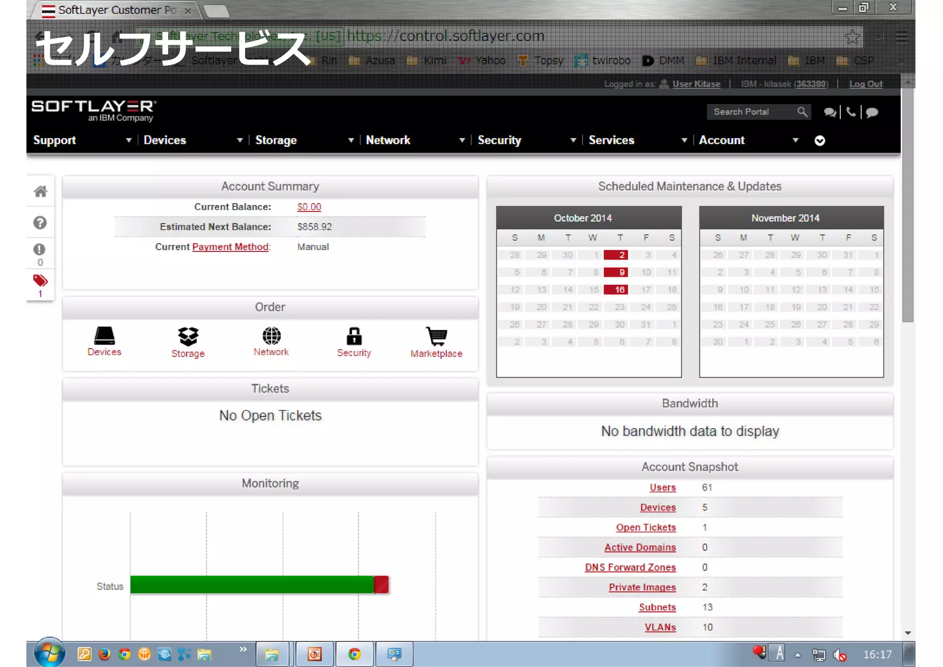Order Storage via the boxes icon
This screenshot has height=667, width=943.
pos(188,336)
